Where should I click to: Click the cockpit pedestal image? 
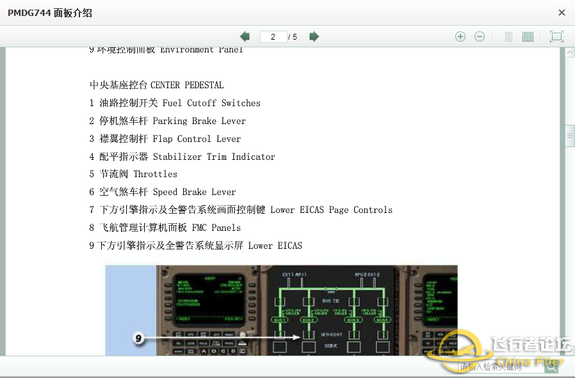(282, 310)
